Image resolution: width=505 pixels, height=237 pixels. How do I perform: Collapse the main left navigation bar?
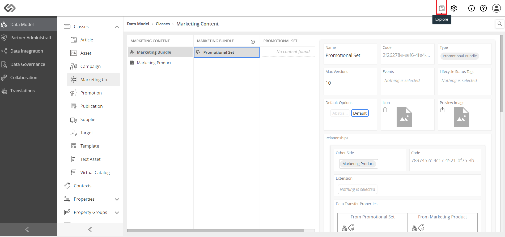pyautogui.click(x=27, y=230)
